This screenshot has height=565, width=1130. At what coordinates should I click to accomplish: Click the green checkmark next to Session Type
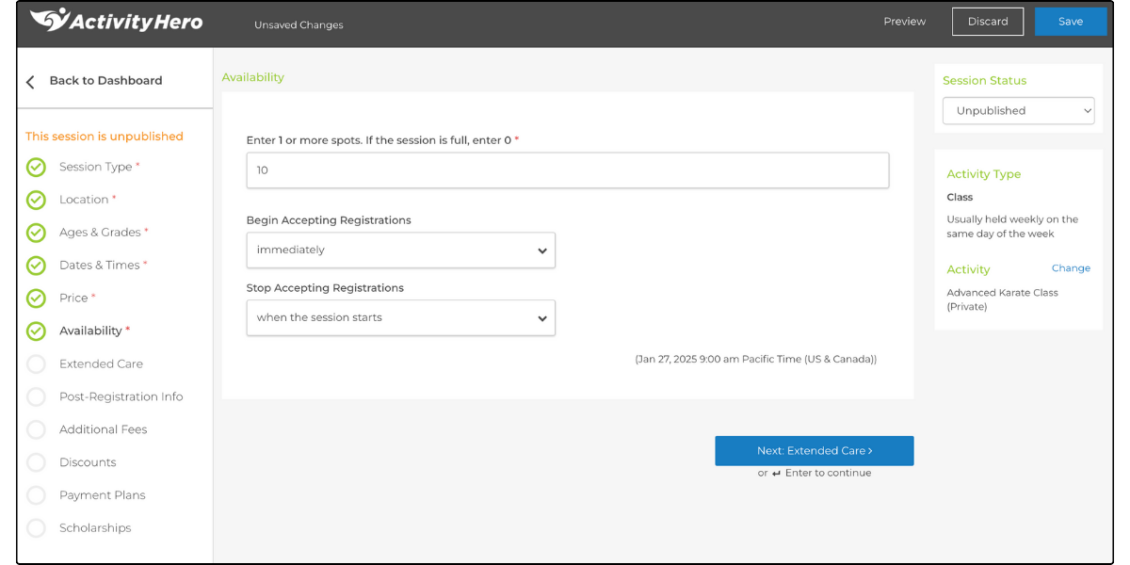pos(36,168)
